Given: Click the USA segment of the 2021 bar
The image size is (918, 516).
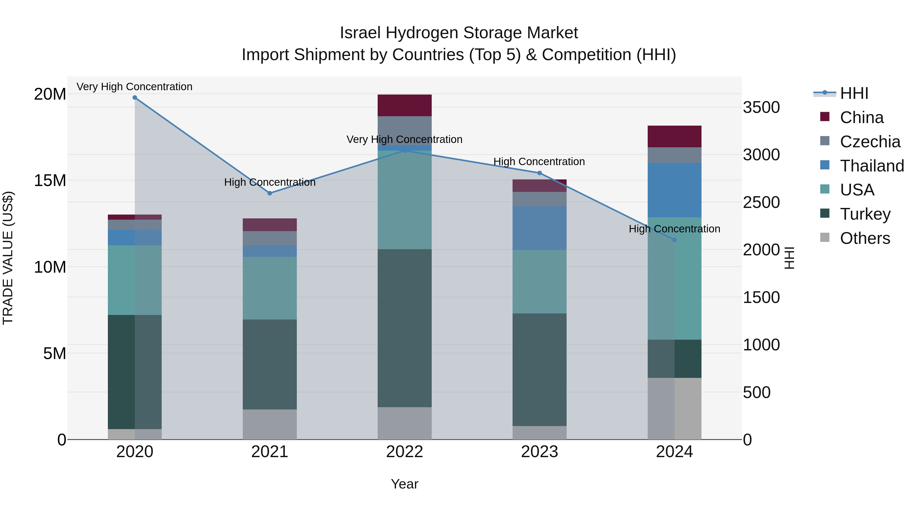Looking at the screenshot, I should (270, 288).
